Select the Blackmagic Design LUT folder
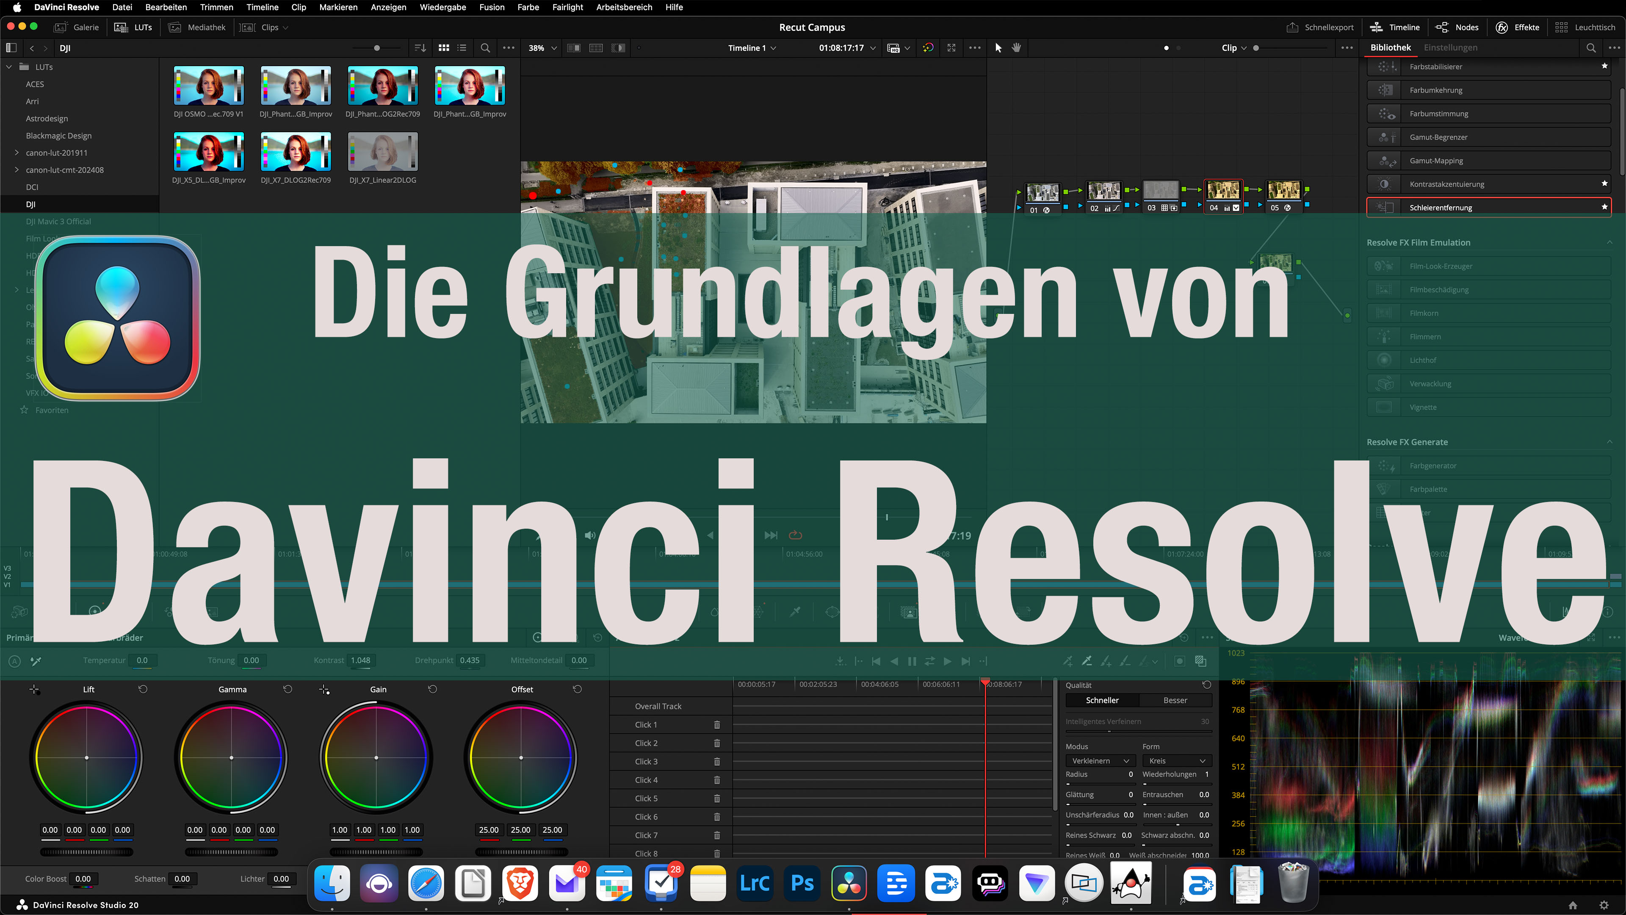 pyautogui.click(x=59, y=136)
